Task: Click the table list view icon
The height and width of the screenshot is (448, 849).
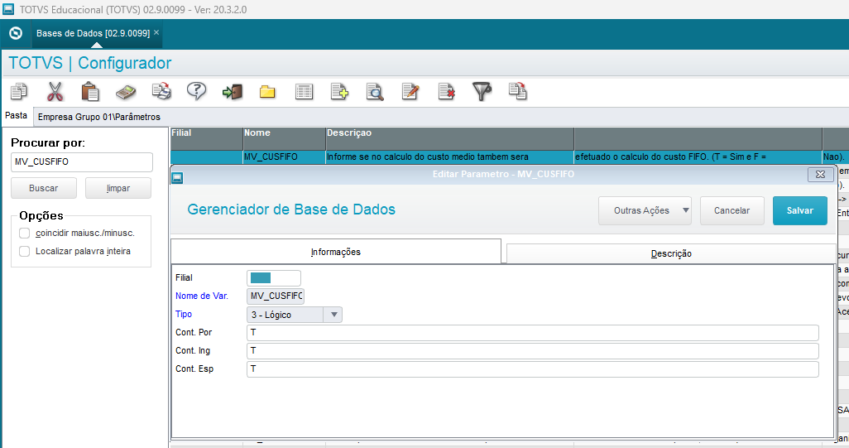Action: coord(304,92)
